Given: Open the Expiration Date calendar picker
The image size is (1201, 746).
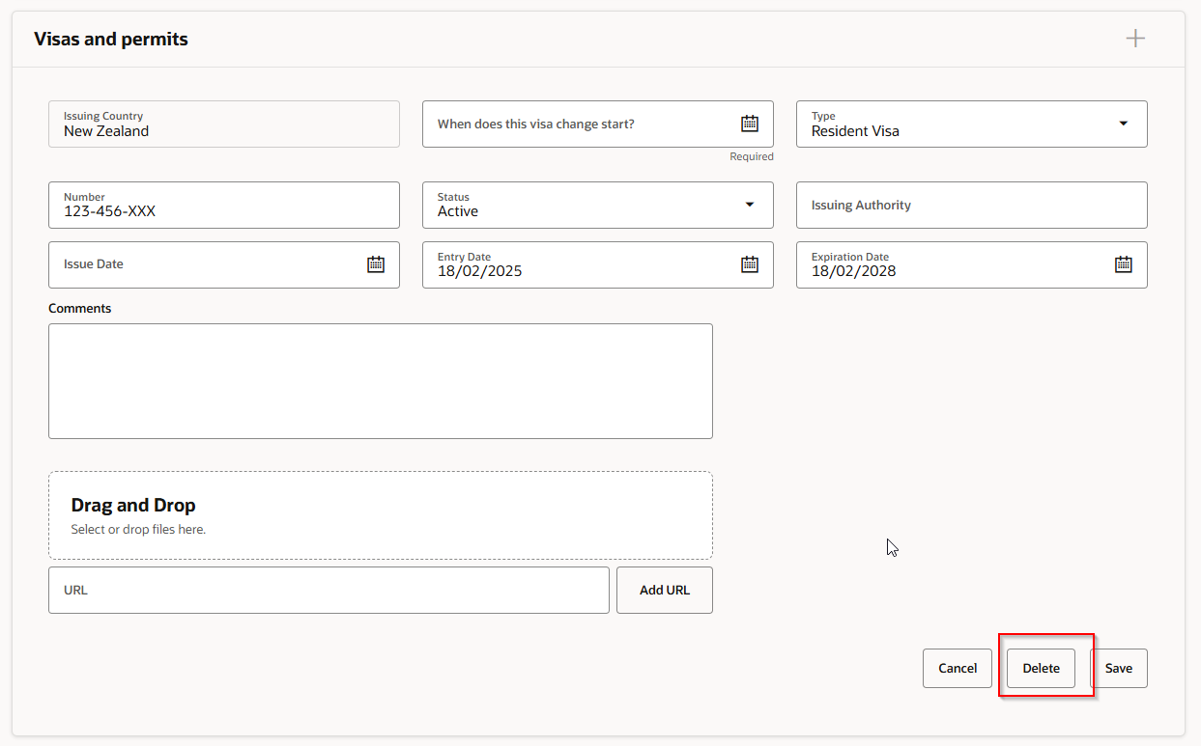Looking at the screenshot, I should point(1123,262).
